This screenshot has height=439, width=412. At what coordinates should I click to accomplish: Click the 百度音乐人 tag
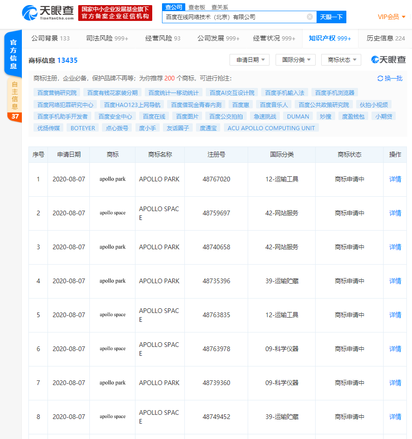(274, 105)
